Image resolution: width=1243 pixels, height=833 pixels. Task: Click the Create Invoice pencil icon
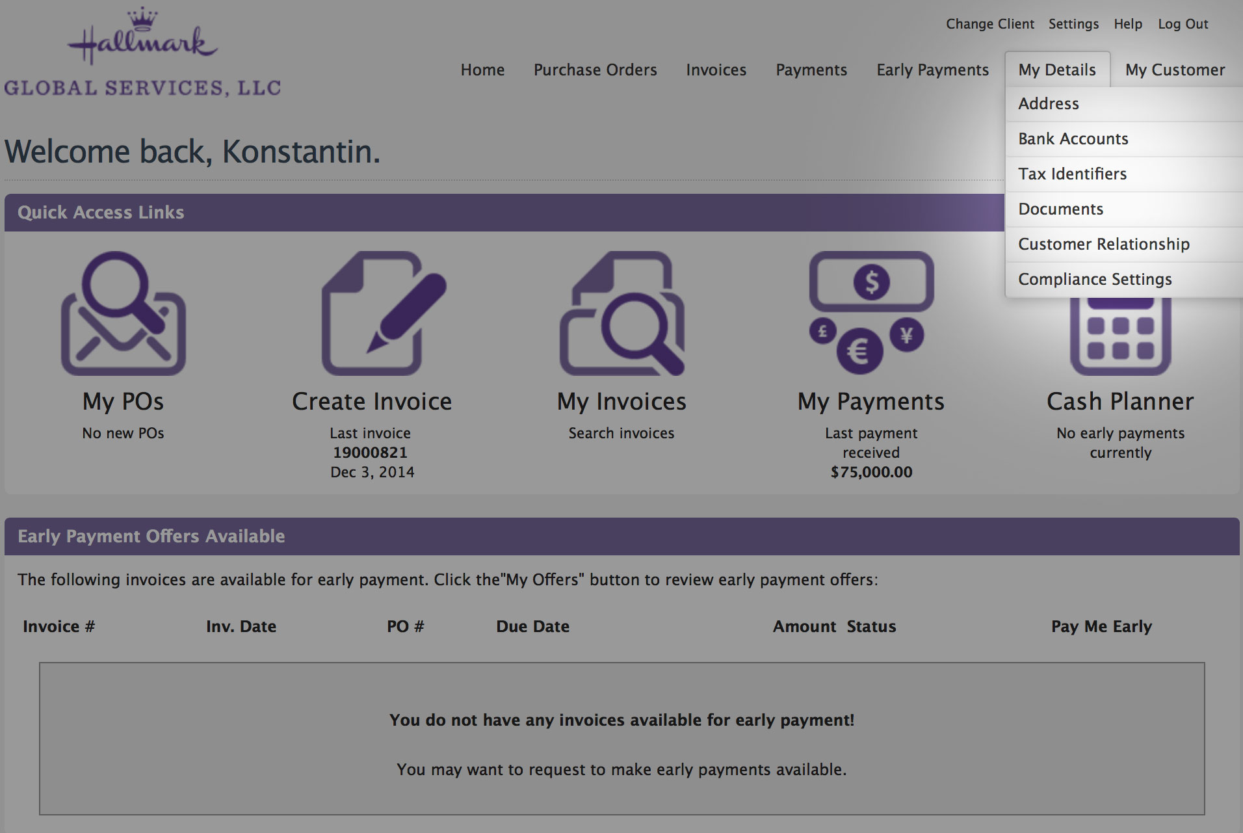tap(384, 313)
